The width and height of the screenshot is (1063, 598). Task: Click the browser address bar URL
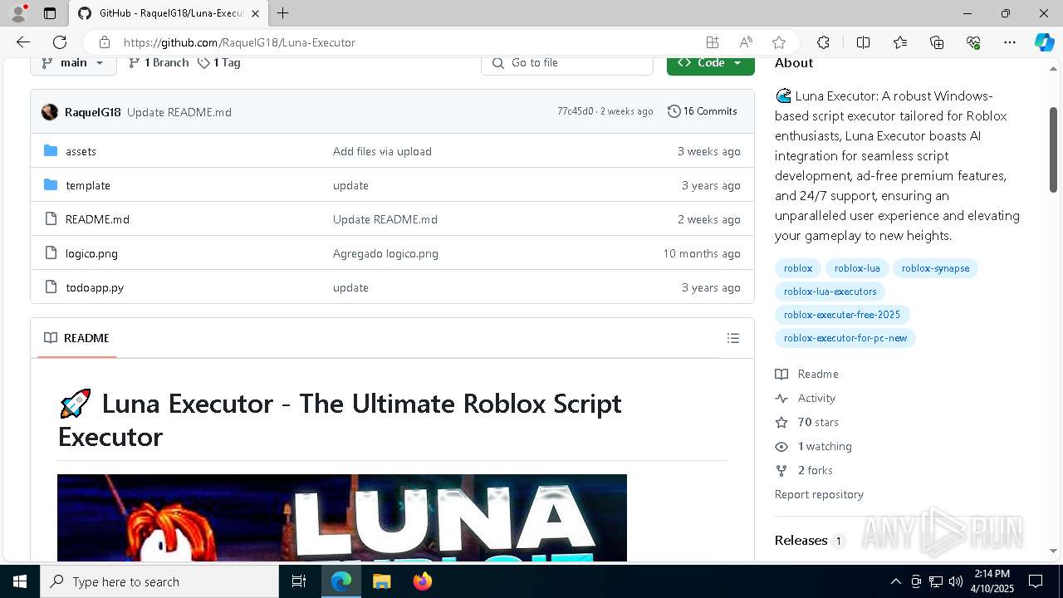pyautogui.click(x=239, y=42)
